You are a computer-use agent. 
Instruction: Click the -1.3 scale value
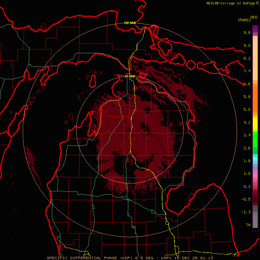click(246, 212)
